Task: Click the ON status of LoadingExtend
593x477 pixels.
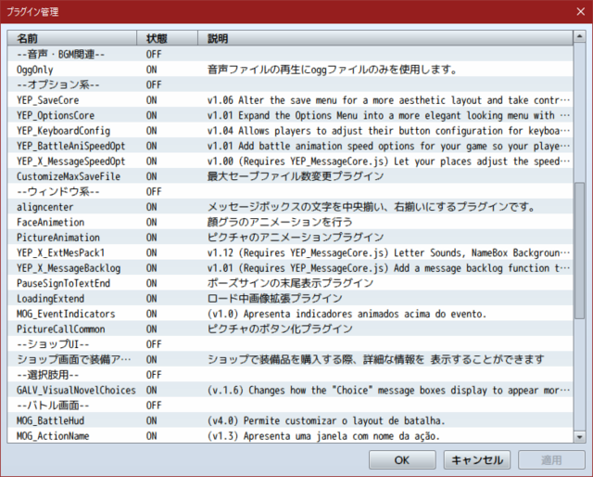Action: click(152, 299)
